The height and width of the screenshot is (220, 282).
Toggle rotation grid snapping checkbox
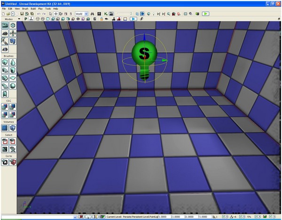[241, 217]
